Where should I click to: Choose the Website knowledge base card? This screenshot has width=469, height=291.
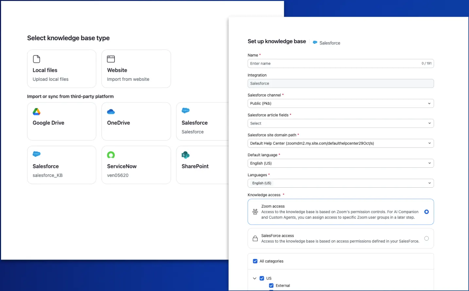coord(136,69)
